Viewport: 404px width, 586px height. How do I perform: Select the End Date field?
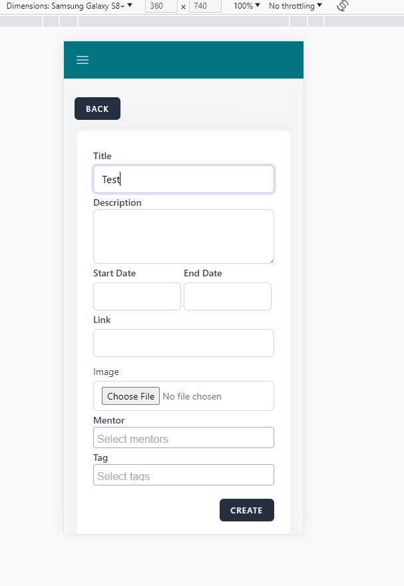pos(228,296)
